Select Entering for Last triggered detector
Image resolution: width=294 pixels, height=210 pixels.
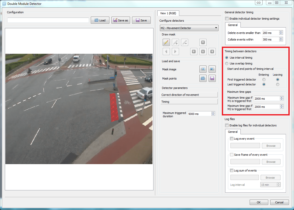click(x=264, y=84)
